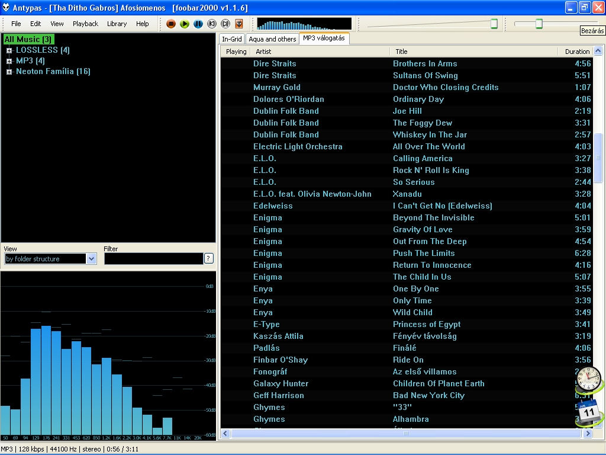
Task: Click the desktop clock gadget icon
Action: pyautogui.click(x=589, y=379)
